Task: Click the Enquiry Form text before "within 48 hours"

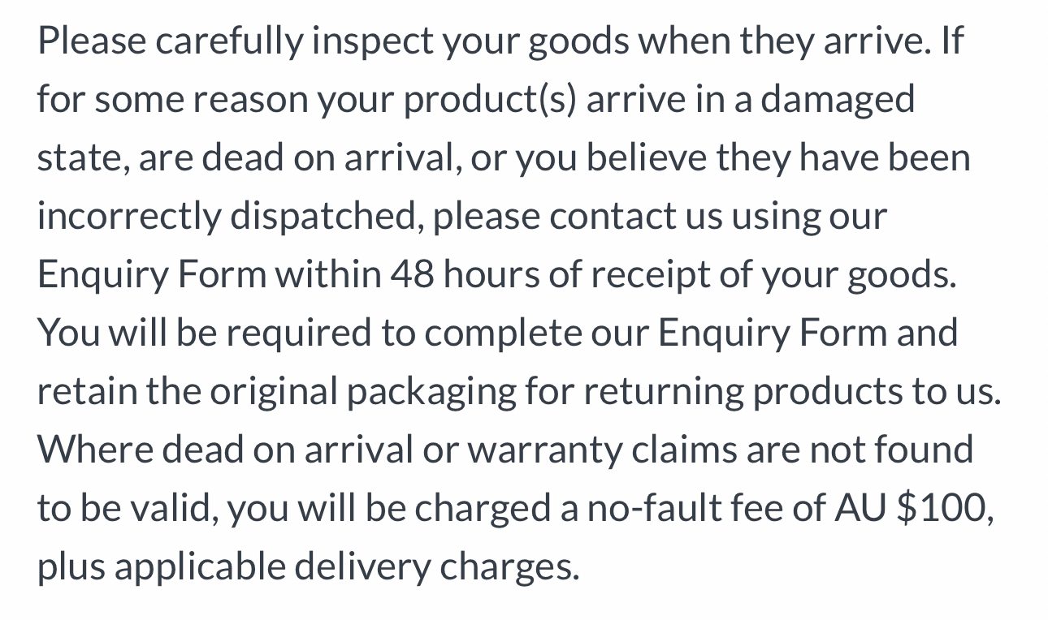Action: coord(151,276)
